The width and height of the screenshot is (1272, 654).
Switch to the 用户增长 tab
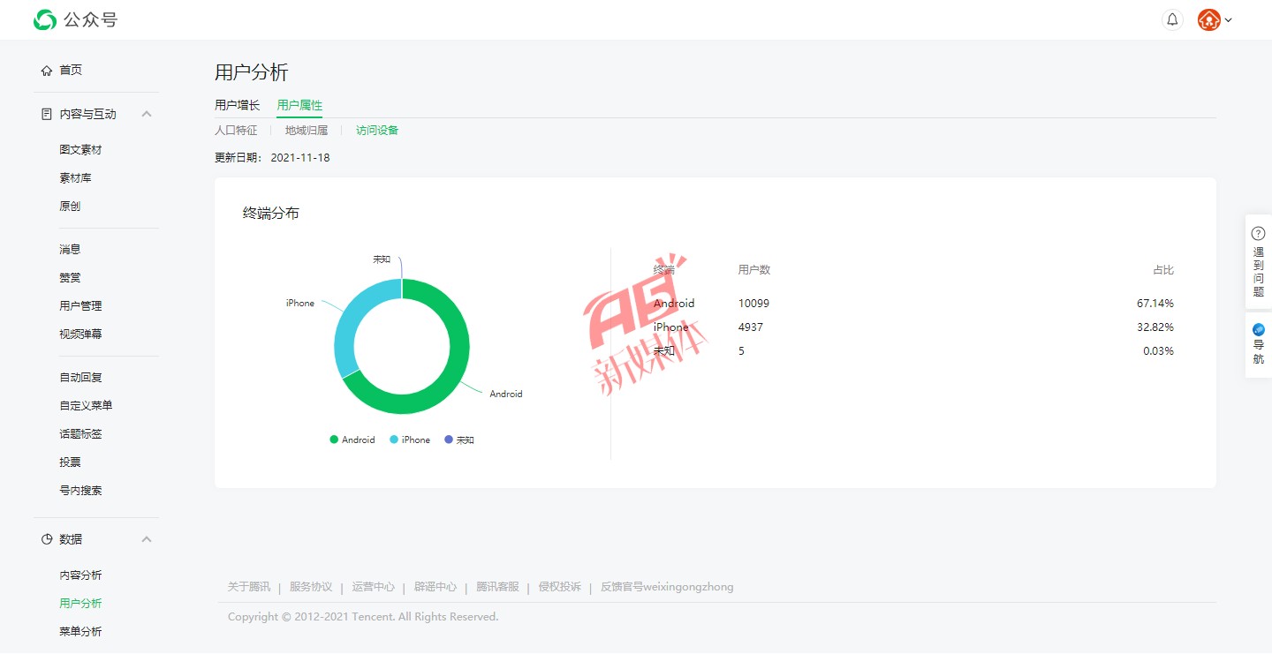[x=238, y=105]
